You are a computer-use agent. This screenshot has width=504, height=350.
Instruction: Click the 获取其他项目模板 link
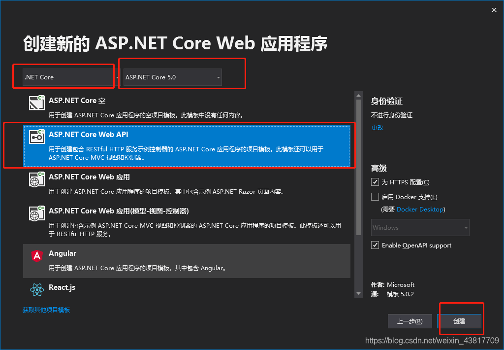[47, 310]
